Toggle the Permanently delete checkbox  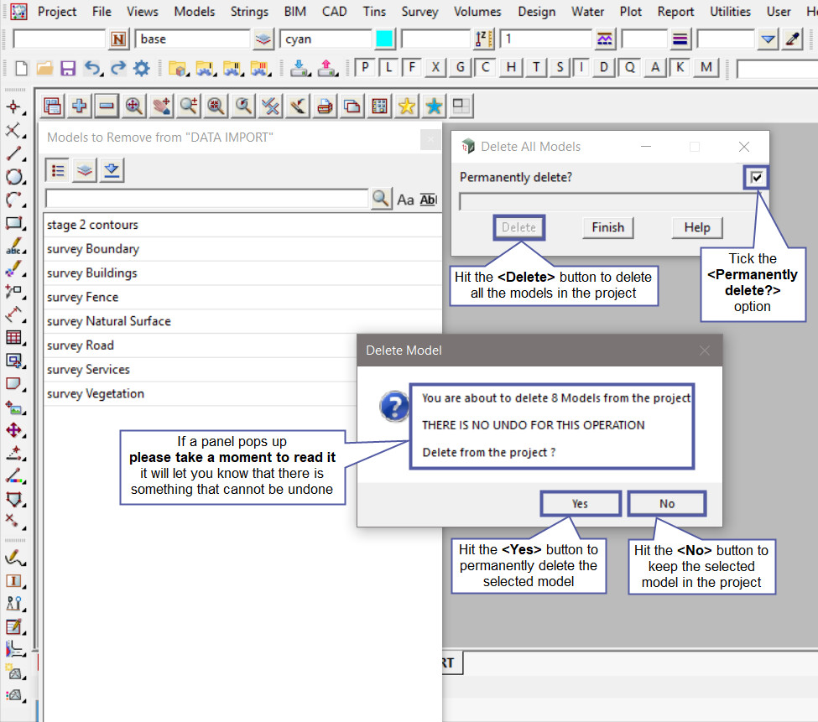click(758, 177)
